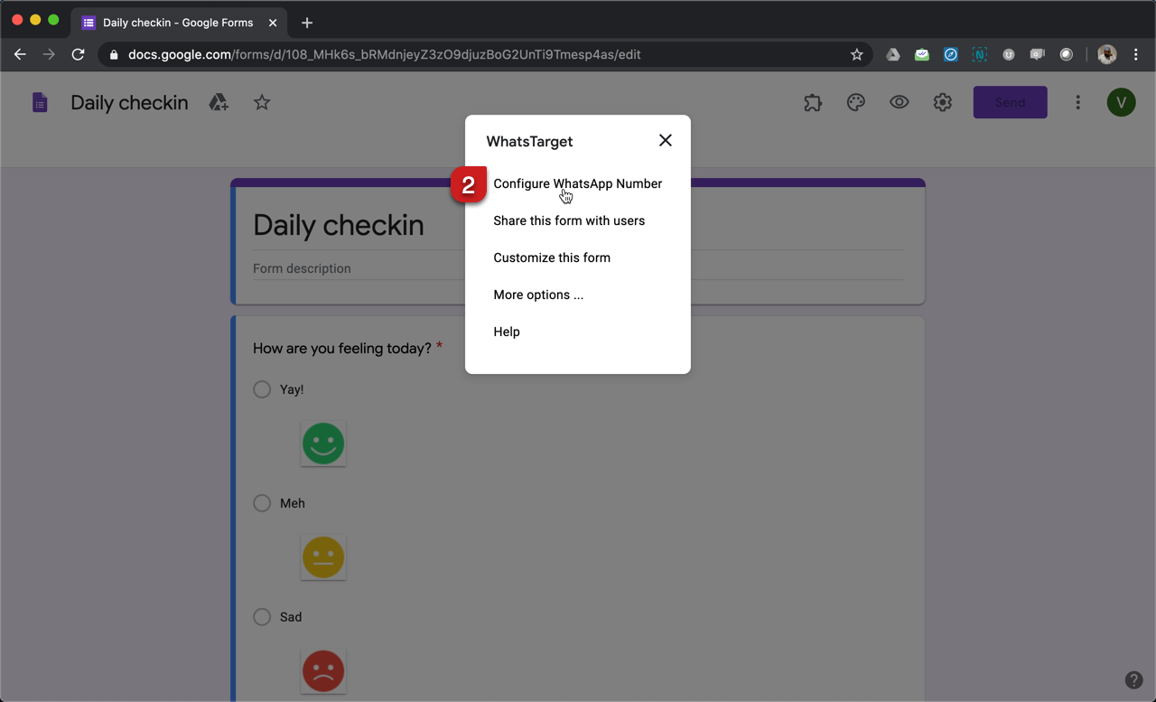Choose Configure WhatsApp Number
Screen dimensions: 1156x702
coord(577,183)
